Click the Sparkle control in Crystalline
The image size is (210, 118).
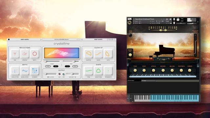pyautogui.click(x=25, y=54)
